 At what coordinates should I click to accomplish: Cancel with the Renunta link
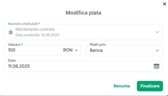(122, 86)
